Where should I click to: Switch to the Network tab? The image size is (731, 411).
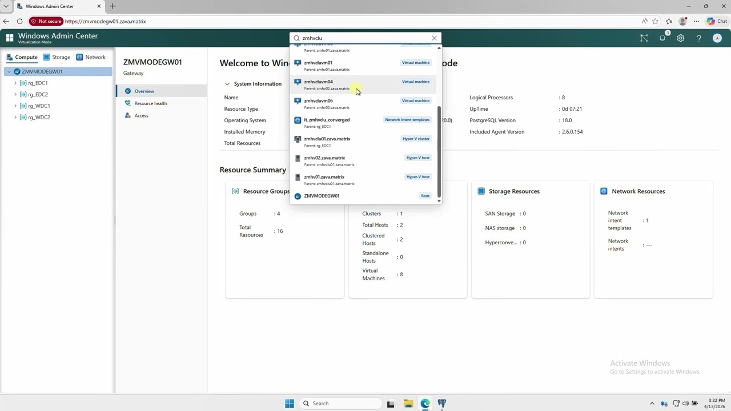[91, 57]
